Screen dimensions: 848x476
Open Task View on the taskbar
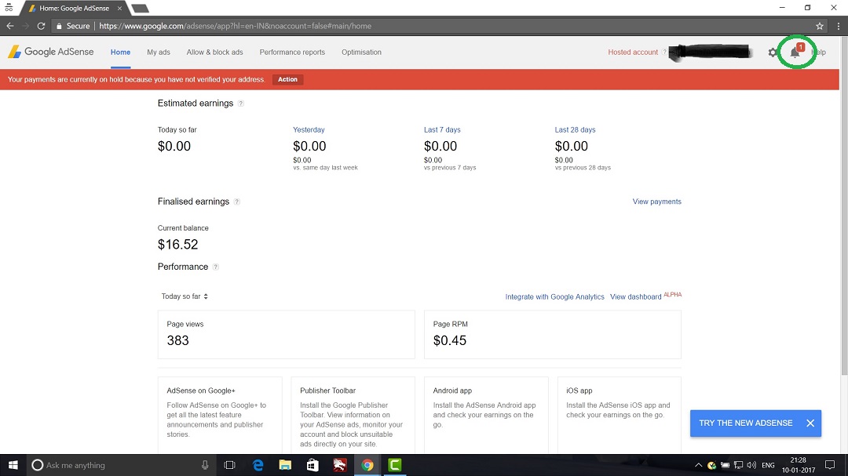pos(229,465)
